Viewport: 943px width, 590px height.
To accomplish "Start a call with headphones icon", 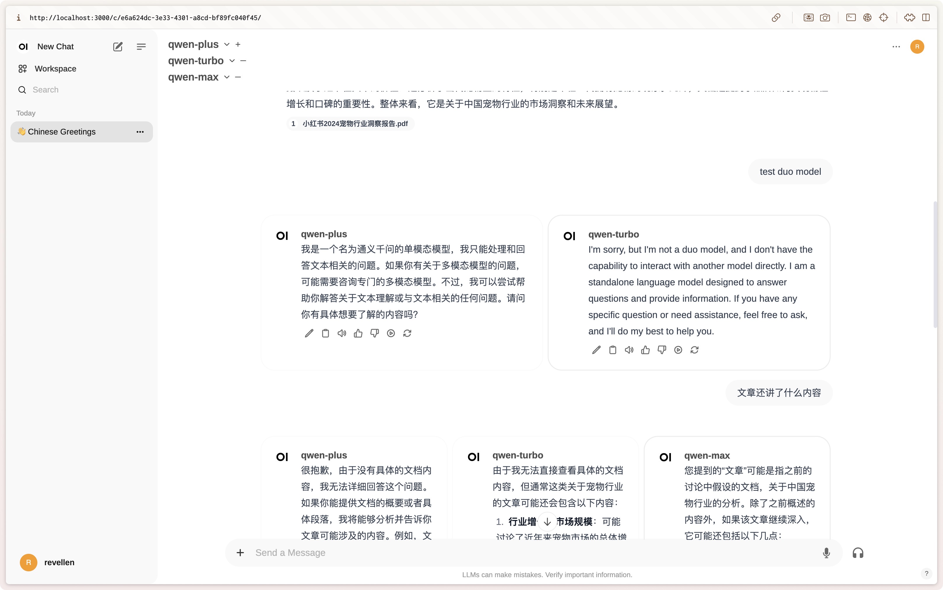I will click(x=857, y=553).
